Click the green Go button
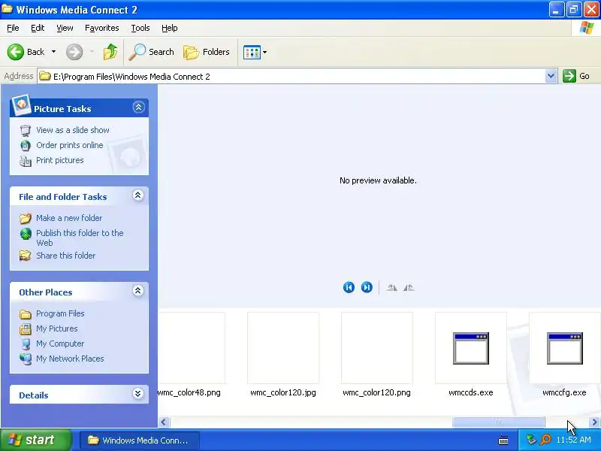Screen dimensions: 601x451 (x=576, y=76)
